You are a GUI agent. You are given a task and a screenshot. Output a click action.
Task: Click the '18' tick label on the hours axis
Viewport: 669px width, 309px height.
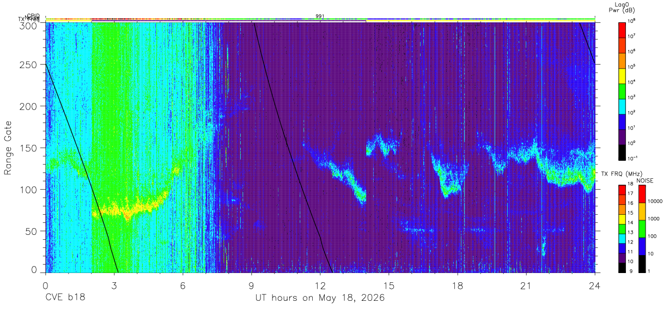point(458,286)
